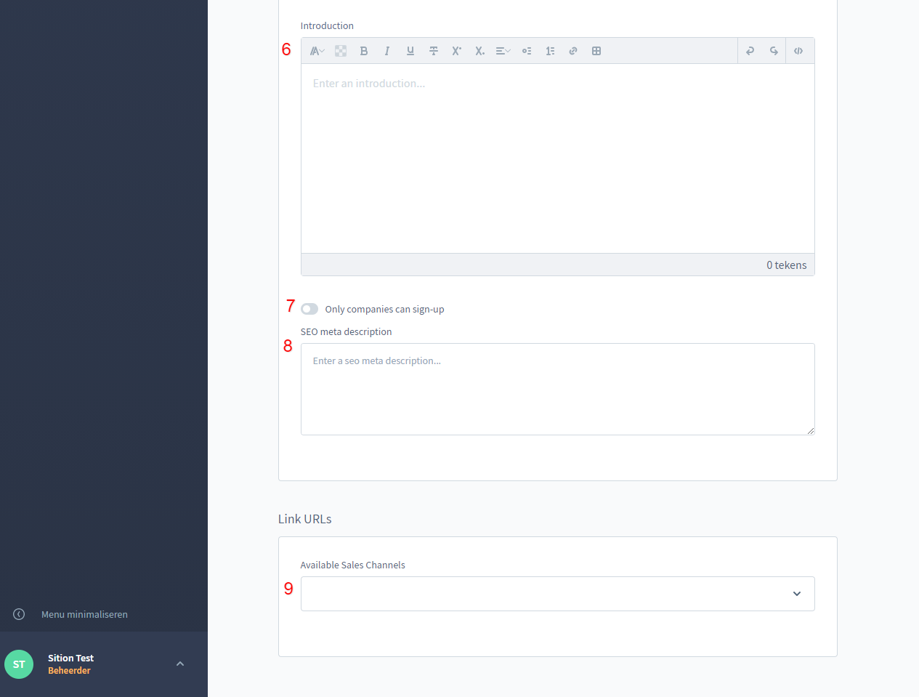Apply italic formatting in the editor toolbar
919x697 pixels.
pyautogui.click(x=387, y=51)
